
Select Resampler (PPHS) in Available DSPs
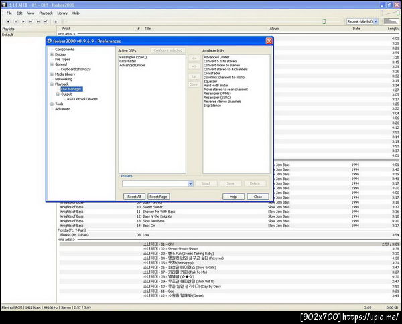pyautogui.click(x=217, y=94)
